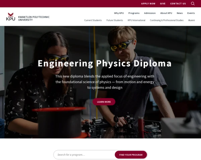Go to previous carousel slide arrow

click(90, 131)
